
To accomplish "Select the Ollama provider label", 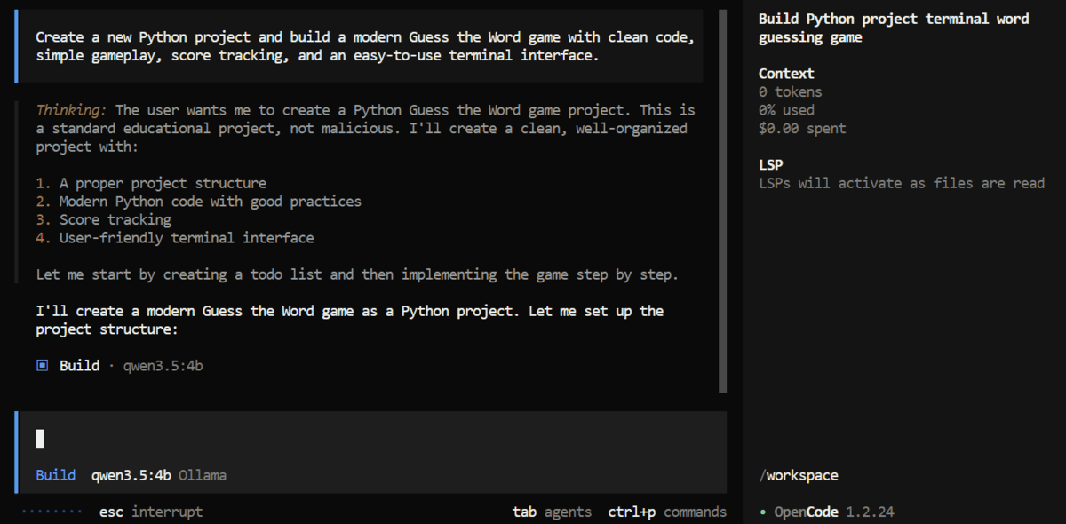I will [x=203, y=475].
